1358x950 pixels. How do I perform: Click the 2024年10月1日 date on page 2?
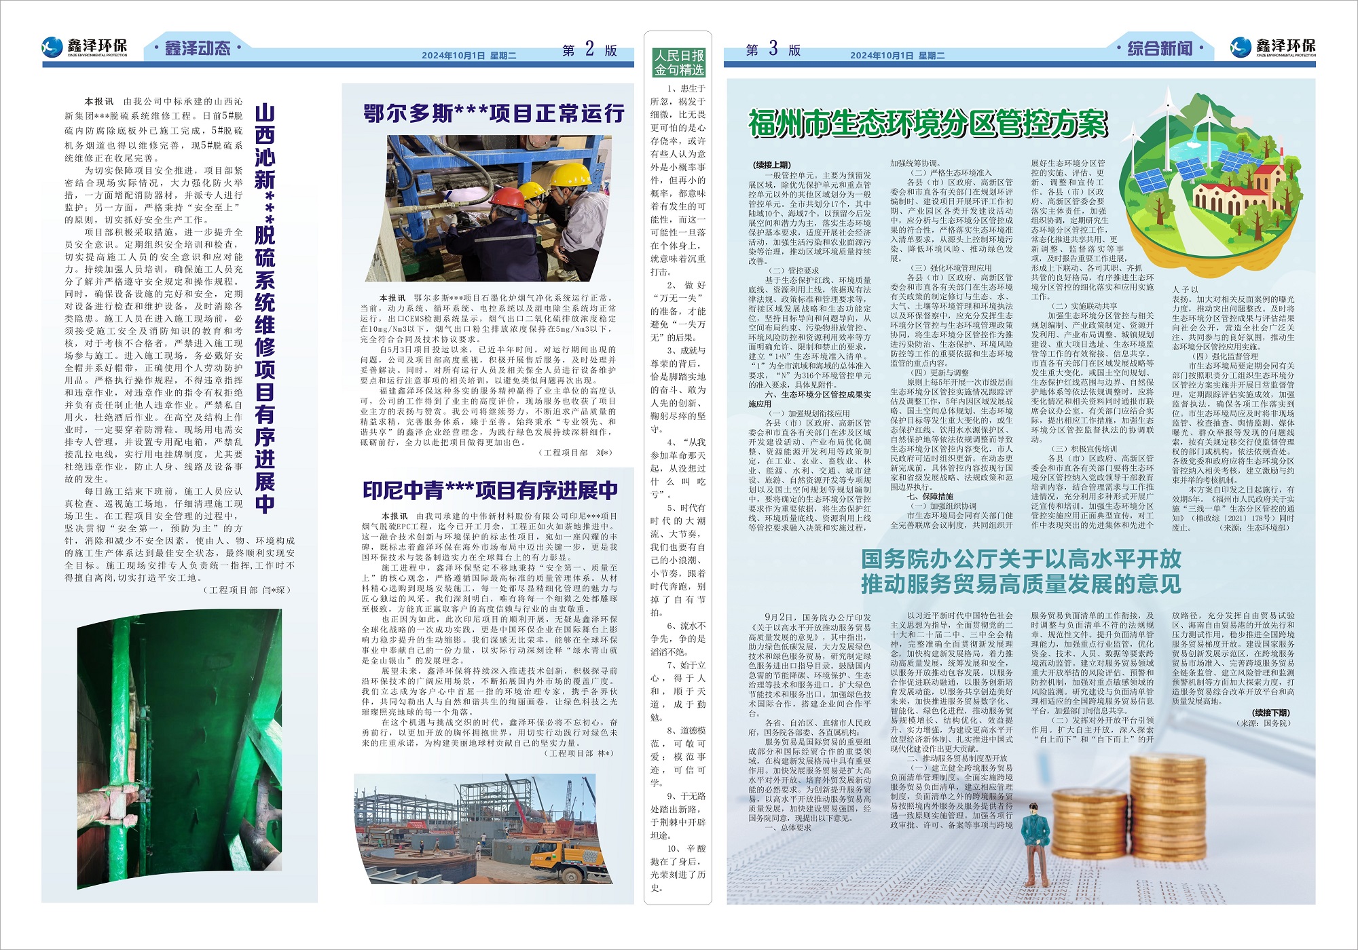point(453,56)
